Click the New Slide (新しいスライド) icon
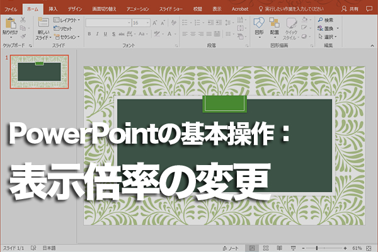378x252 pixels. pos(43,23)
